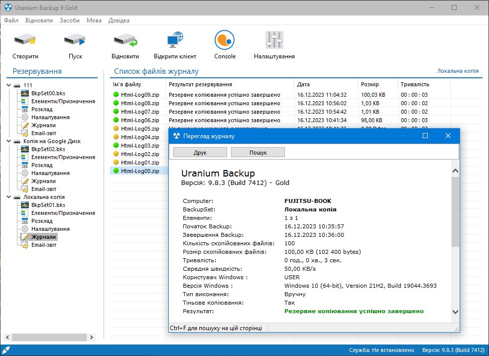Close the Перегляд журналу window
This screenshot has height=356, width=489.
tap(448, 136)
